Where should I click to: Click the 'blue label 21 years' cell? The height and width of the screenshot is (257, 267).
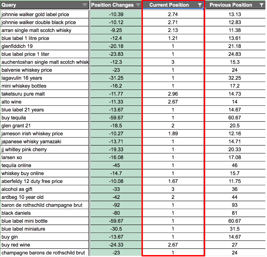tap(45, 110)
